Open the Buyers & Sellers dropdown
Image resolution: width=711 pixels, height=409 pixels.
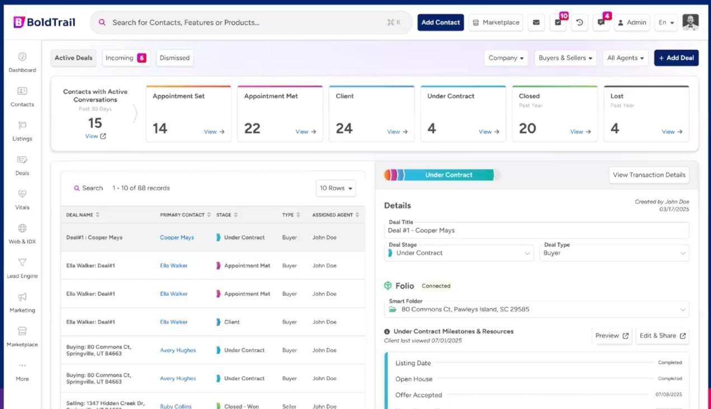point(565,58)
